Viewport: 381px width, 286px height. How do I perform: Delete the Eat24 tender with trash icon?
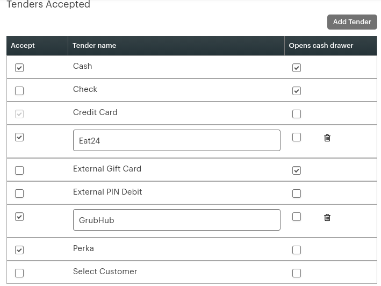327,138
